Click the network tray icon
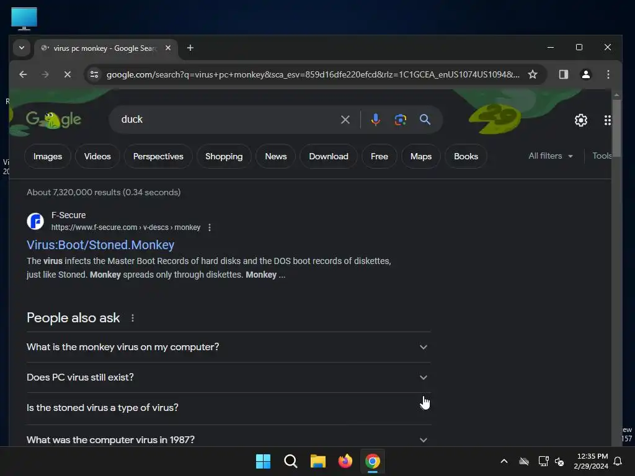 click(x=543, y=461)
